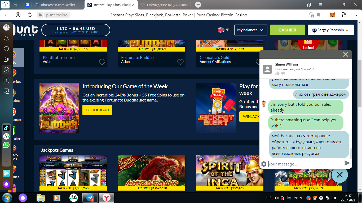Screen dimensions: 362x203
Task: Click the plus icon in browser sidebar
Action: click(x=6, y=162)
